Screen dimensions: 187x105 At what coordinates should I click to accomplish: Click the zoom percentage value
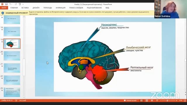point(181,101)
